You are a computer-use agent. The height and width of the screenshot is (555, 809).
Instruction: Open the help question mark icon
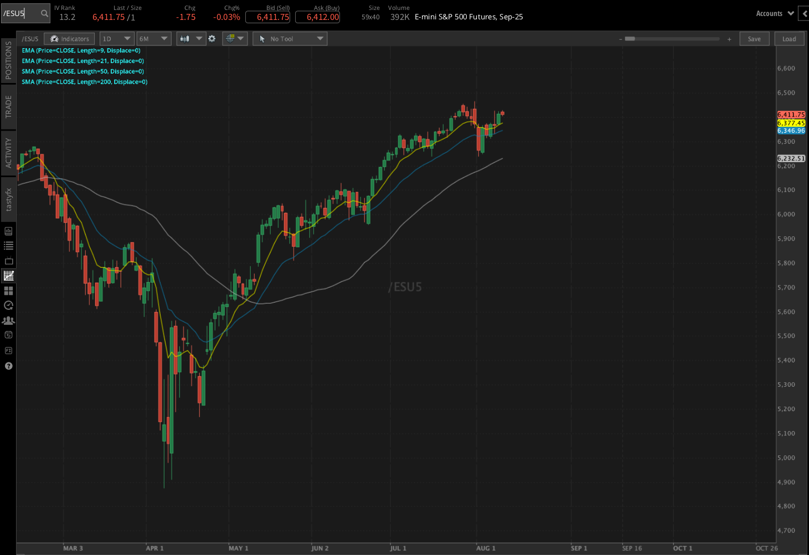[x=8, y=366]
